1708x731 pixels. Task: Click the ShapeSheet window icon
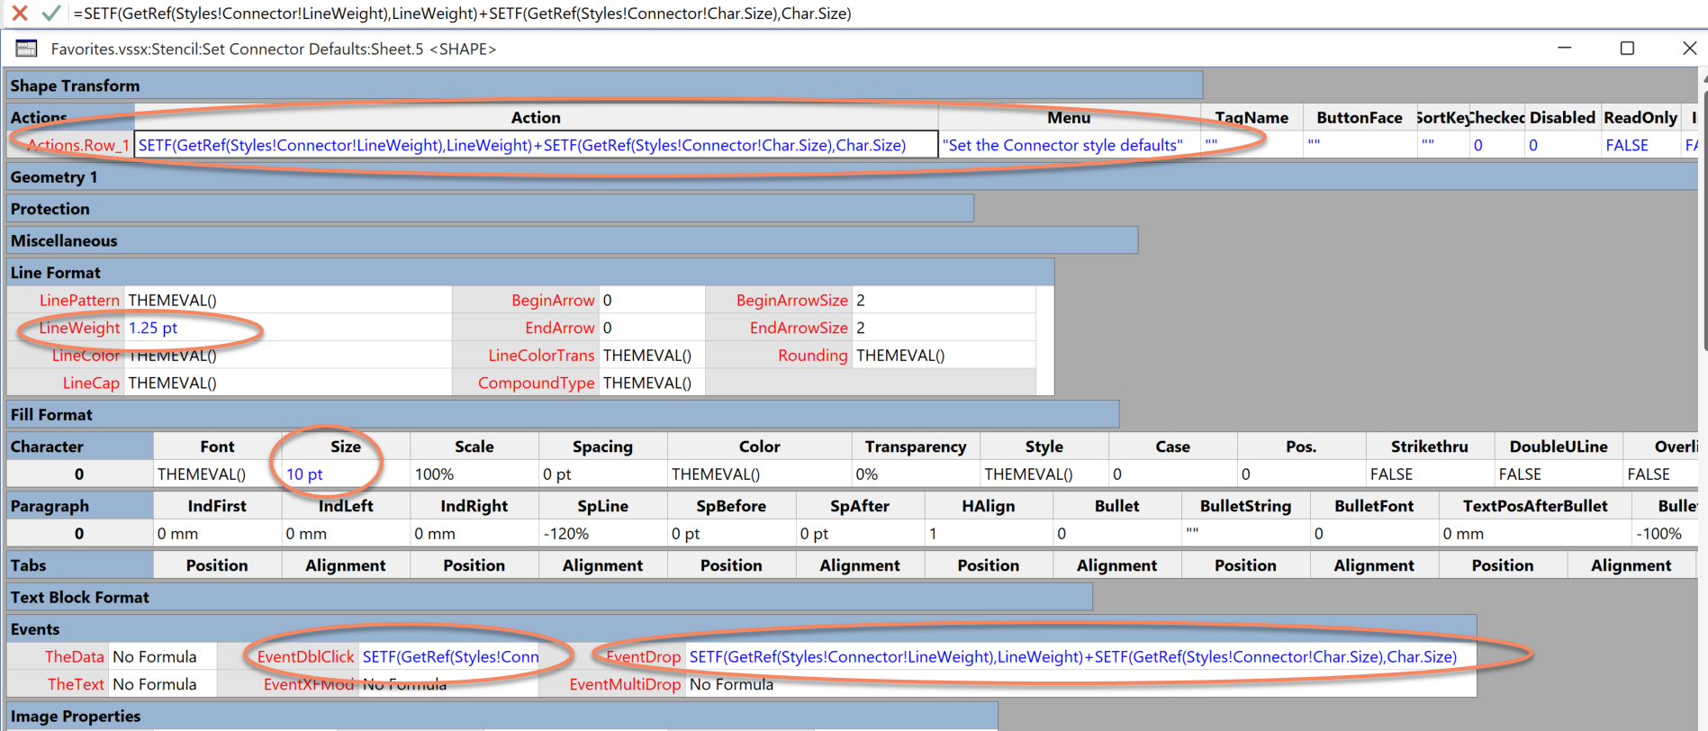27,49
